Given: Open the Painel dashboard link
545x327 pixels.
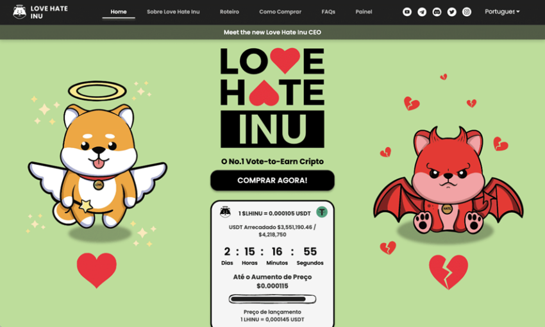Looking at the screenshot, I should coord(364,12).
